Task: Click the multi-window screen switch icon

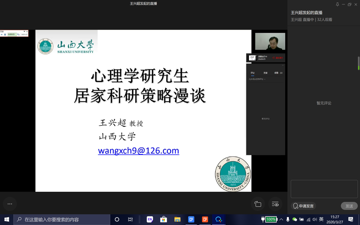Action: click(258, 204)
